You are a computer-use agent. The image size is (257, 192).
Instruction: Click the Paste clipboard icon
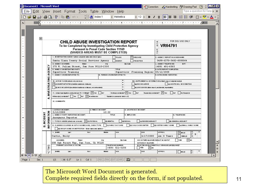coord(67,17)
